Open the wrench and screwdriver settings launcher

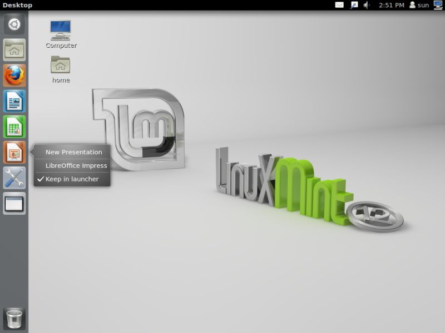pyautogui.click(x=14, y=178)
